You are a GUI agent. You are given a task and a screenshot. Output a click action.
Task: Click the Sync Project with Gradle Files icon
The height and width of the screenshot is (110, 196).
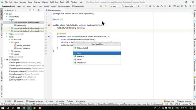178,6
